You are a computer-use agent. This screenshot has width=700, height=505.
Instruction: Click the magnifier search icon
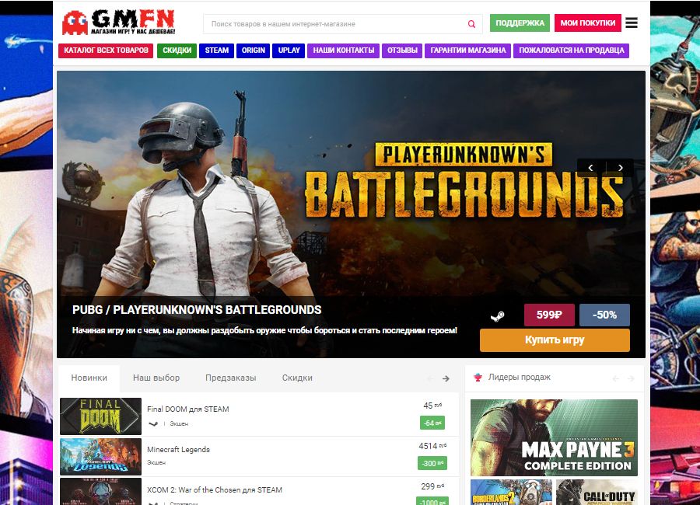pos(471,24)
